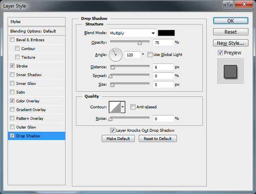
Task: Enable Anti-aliased contour option
Action: (133, 107)
